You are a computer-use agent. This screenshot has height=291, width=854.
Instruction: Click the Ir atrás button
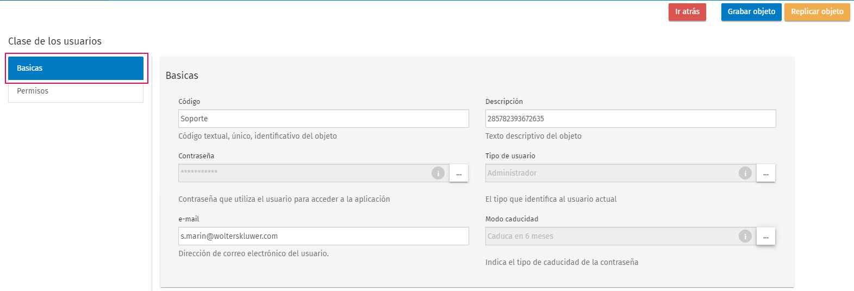pos(687,11)
